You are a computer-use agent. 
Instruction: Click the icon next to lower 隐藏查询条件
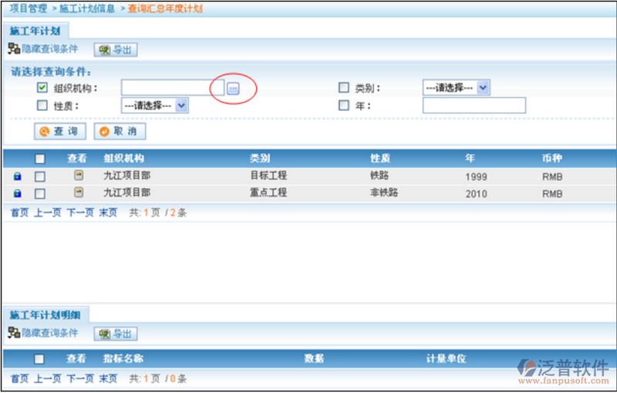tap(14, 332)
